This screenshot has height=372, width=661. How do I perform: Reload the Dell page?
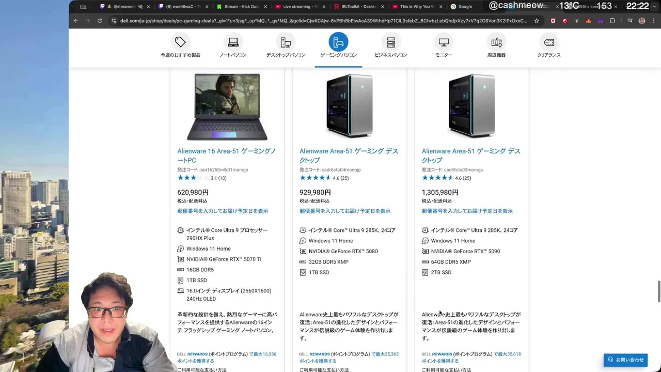(x=100, y=21)
